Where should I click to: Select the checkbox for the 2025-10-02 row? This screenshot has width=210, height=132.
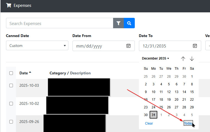click(11, 103)
